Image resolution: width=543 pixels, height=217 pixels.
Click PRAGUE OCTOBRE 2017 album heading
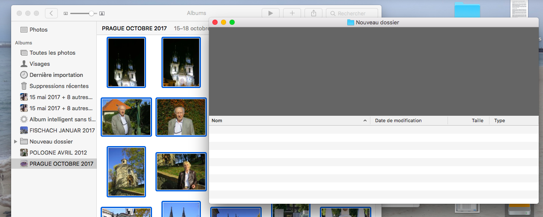(134, 29)
